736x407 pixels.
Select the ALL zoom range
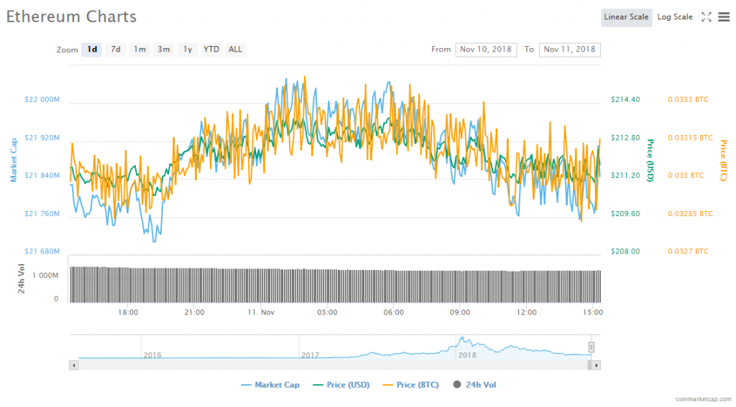[x=235, y=50]
